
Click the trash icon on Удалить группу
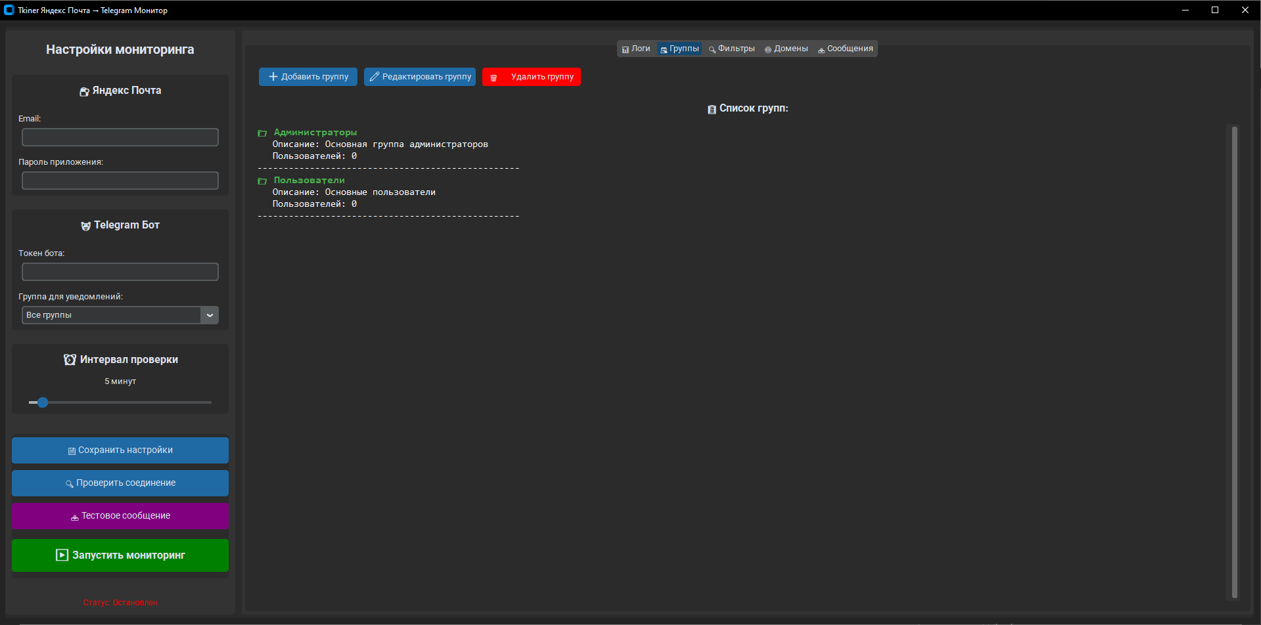point(493,77)
